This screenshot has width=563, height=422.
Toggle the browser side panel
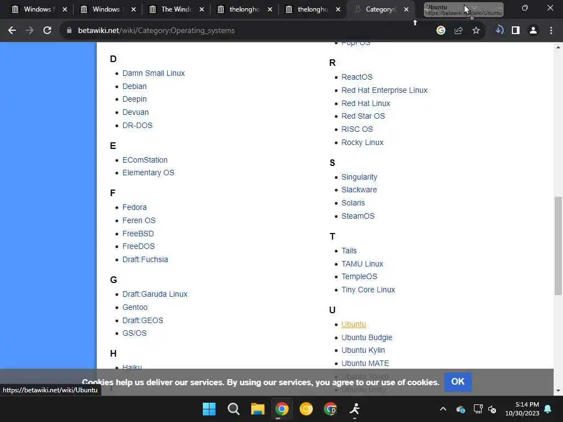point(516,31)
